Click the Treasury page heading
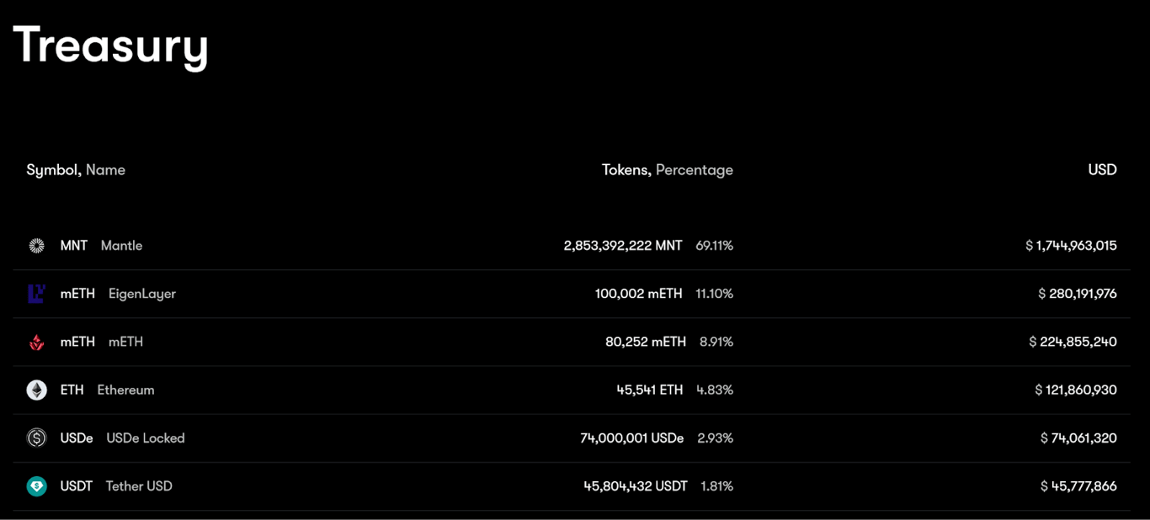 [110, 45]
